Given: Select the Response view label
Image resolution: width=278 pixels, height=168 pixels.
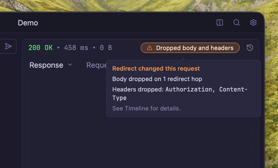Looking at the screenshot, I should [x=46, y=65].
